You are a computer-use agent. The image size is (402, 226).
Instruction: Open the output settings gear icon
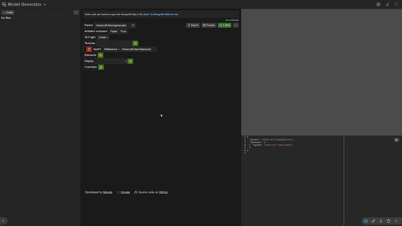coord(396,140)
